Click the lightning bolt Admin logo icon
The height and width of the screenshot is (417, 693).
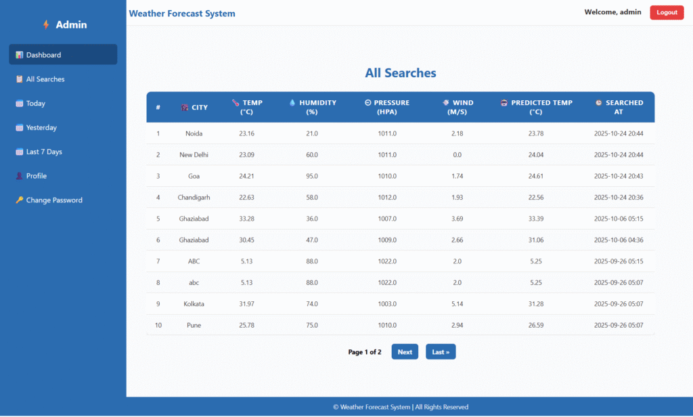[46, 25]
